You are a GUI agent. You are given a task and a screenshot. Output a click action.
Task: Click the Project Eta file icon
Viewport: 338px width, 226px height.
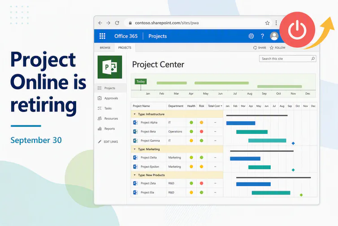tap(135, 192)
